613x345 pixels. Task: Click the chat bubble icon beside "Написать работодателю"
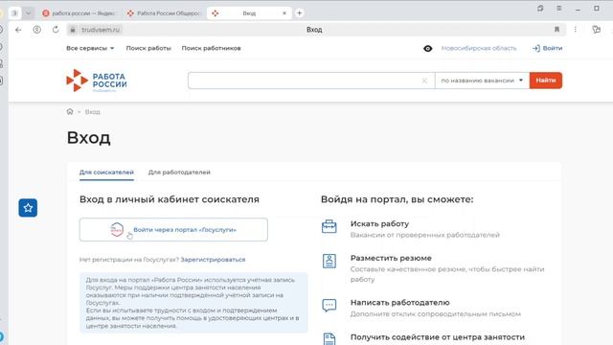pos(329,305)
